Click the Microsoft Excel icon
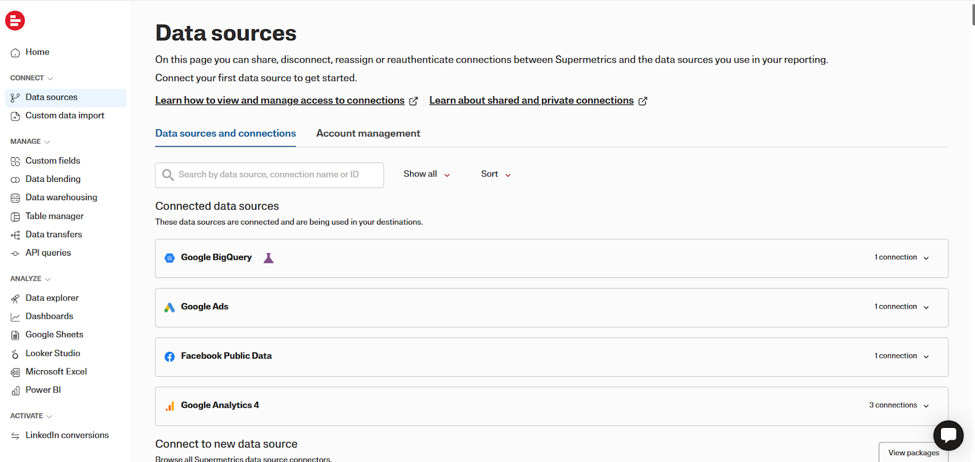The height and width of the screenshot is (462, 975). click(15, 372)
